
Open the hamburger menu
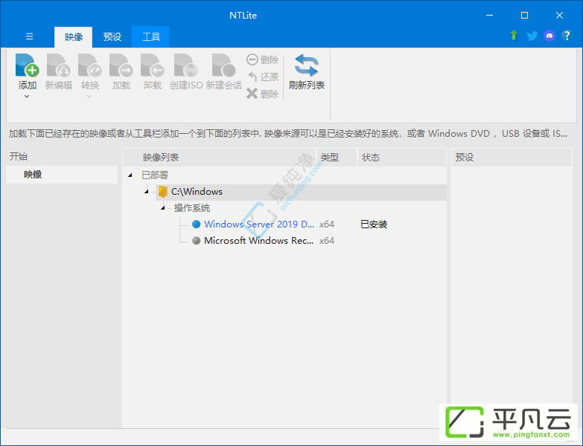click(x=29, y=36)
